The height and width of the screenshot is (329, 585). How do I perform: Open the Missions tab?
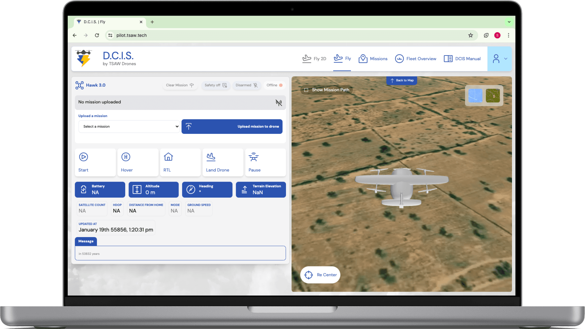(373, 59)
